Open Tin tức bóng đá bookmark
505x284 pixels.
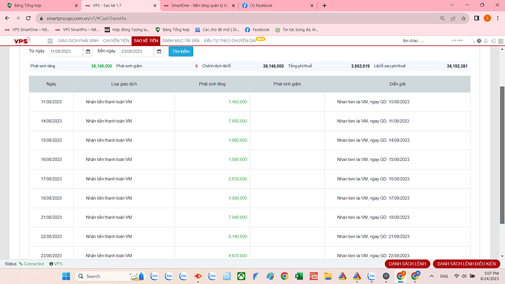(296, 29)
